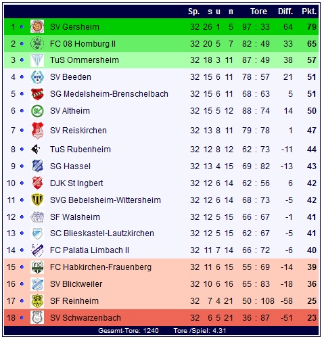This screenshot has height=339, width=324.
Task: Click the Sp. column header
Action: tap(194, 12)
